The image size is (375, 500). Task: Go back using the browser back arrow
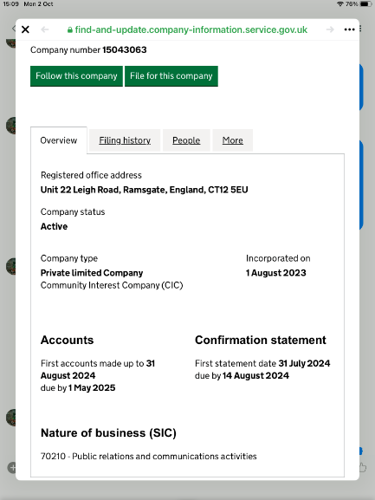pos(45,29)
